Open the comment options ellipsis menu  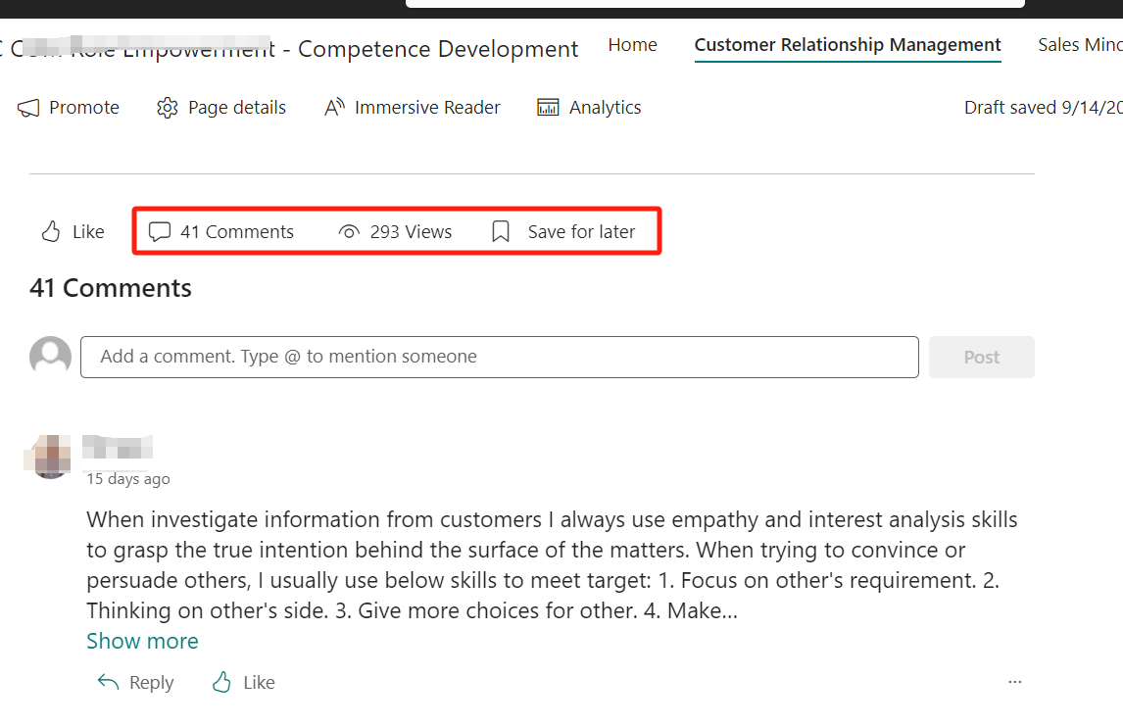(1015, 682)
